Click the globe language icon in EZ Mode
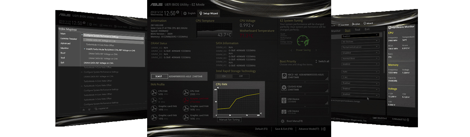 click(x=185, y=13)
